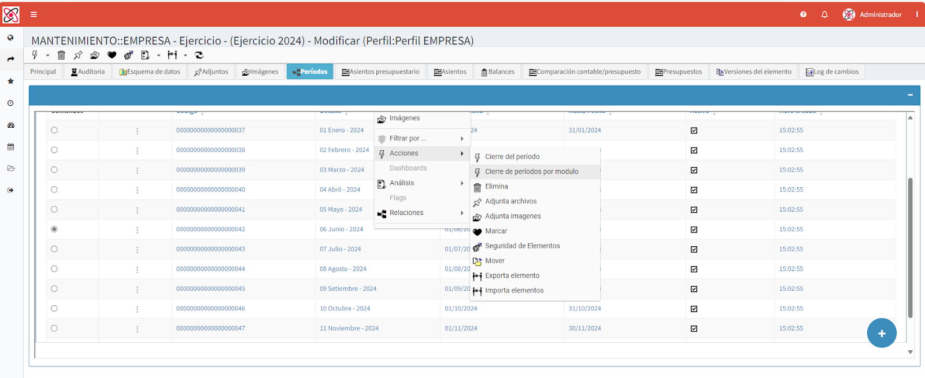The width and height of the screenshot is (925, 378).
Task: Open the calendar icon in sidebar
Action: [x=10, y=147]
